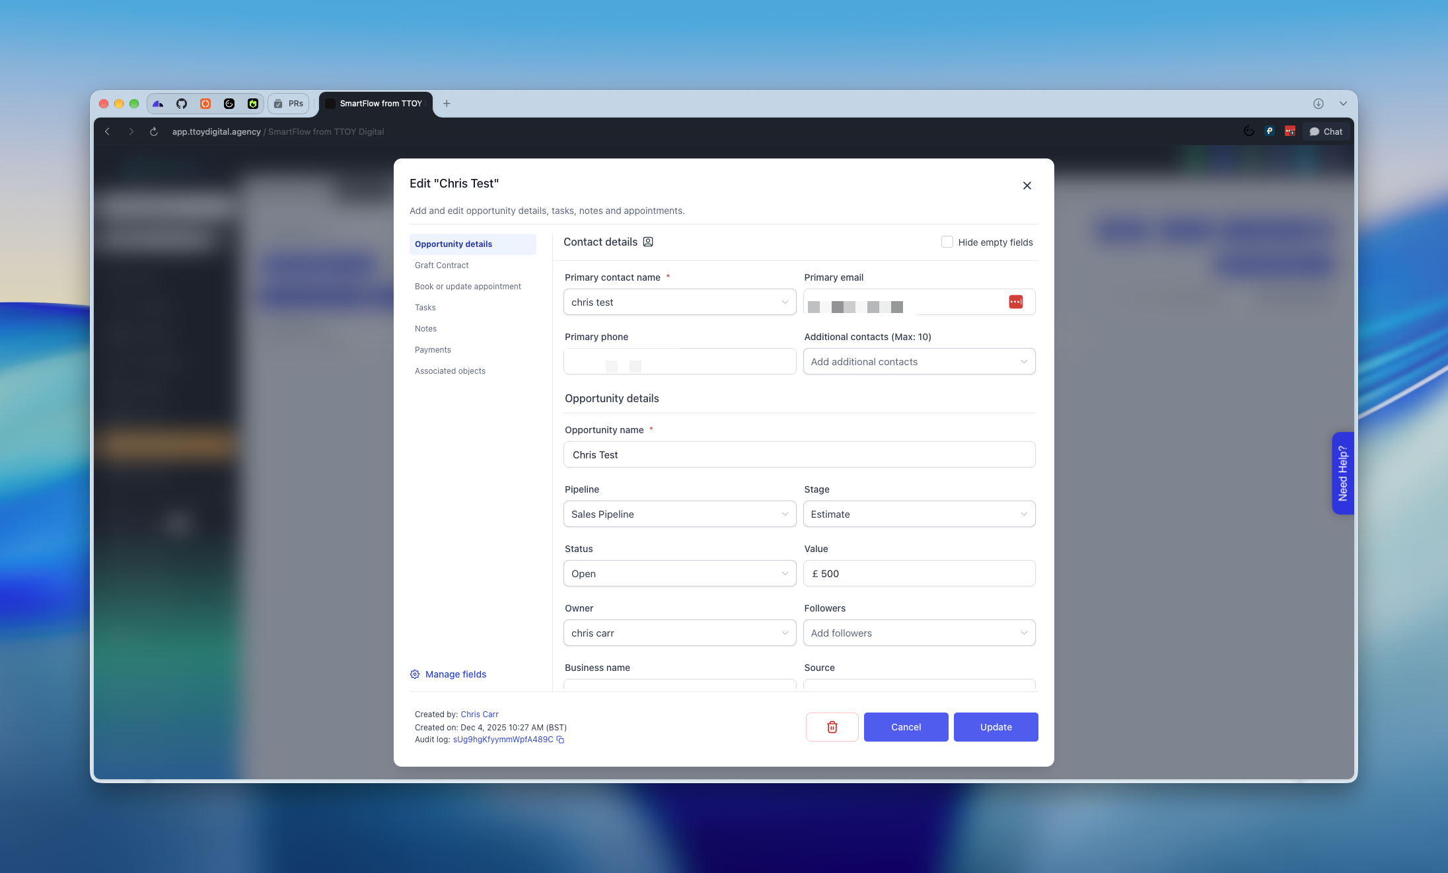This screenshot has height=873, width=1448.
Task: Copy the audit log ID icon
Action: point(560,740)
